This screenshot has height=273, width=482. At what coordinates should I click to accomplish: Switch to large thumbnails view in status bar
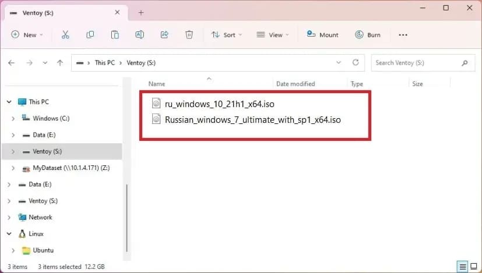[473, 267]
